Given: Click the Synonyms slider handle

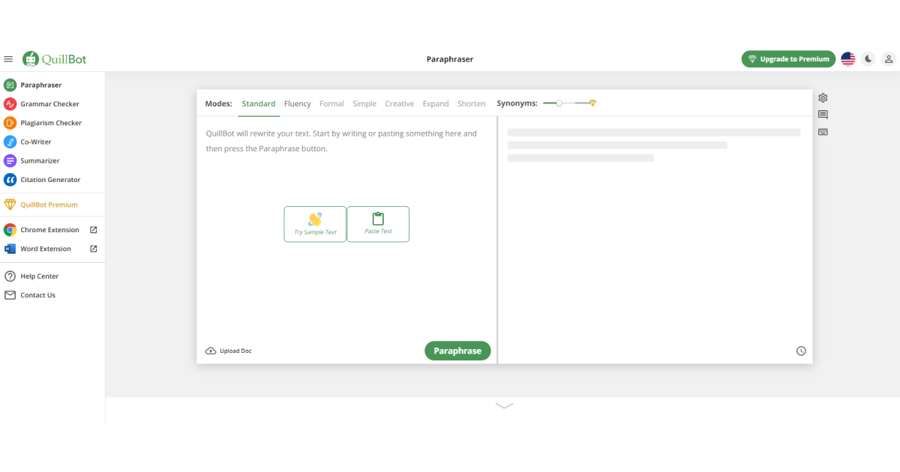Looking at the screenshot, I should [559, 103].
